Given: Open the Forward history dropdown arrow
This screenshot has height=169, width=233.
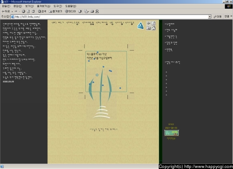Looking at the screenshot, I should pyautogui.click(x=20, y=12).
